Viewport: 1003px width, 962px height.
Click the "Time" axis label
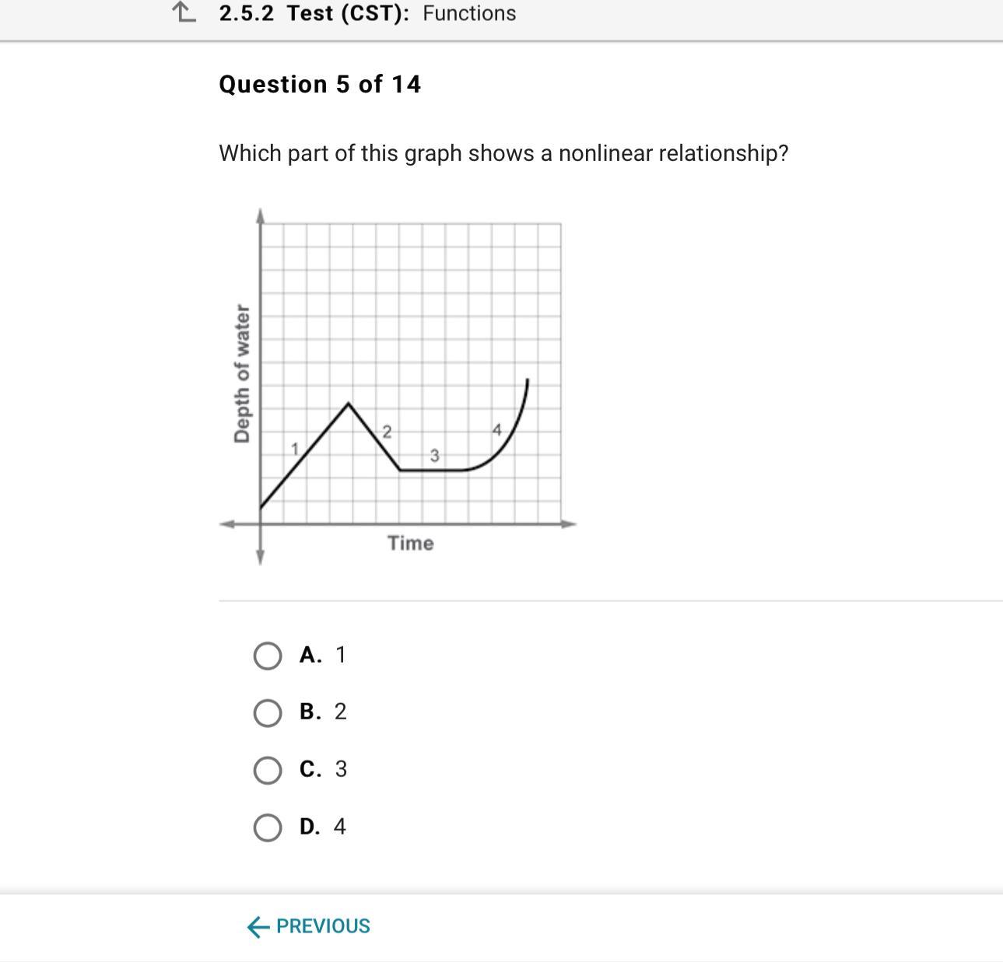(x=411, y=543)
